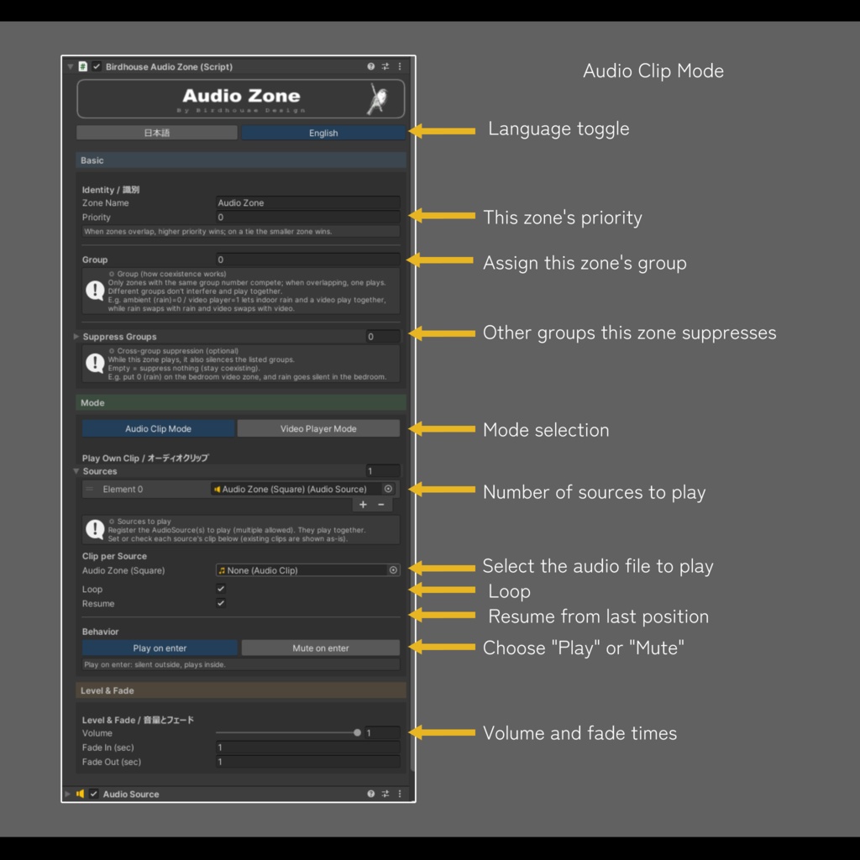Click the Birdhouse Audio Zone script icon

(83, 66)
